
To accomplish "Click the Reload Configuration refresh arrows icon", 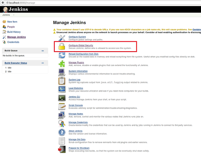I will coord(62,55).
